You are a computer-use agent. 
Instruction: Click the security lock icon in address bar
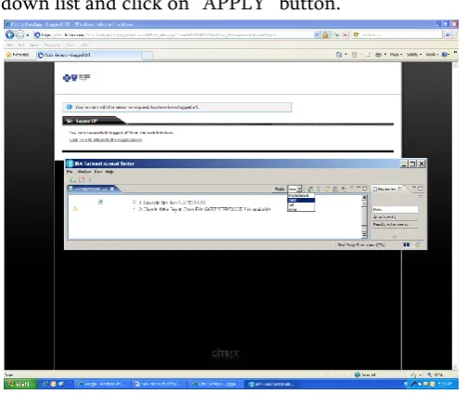(325, 35)
